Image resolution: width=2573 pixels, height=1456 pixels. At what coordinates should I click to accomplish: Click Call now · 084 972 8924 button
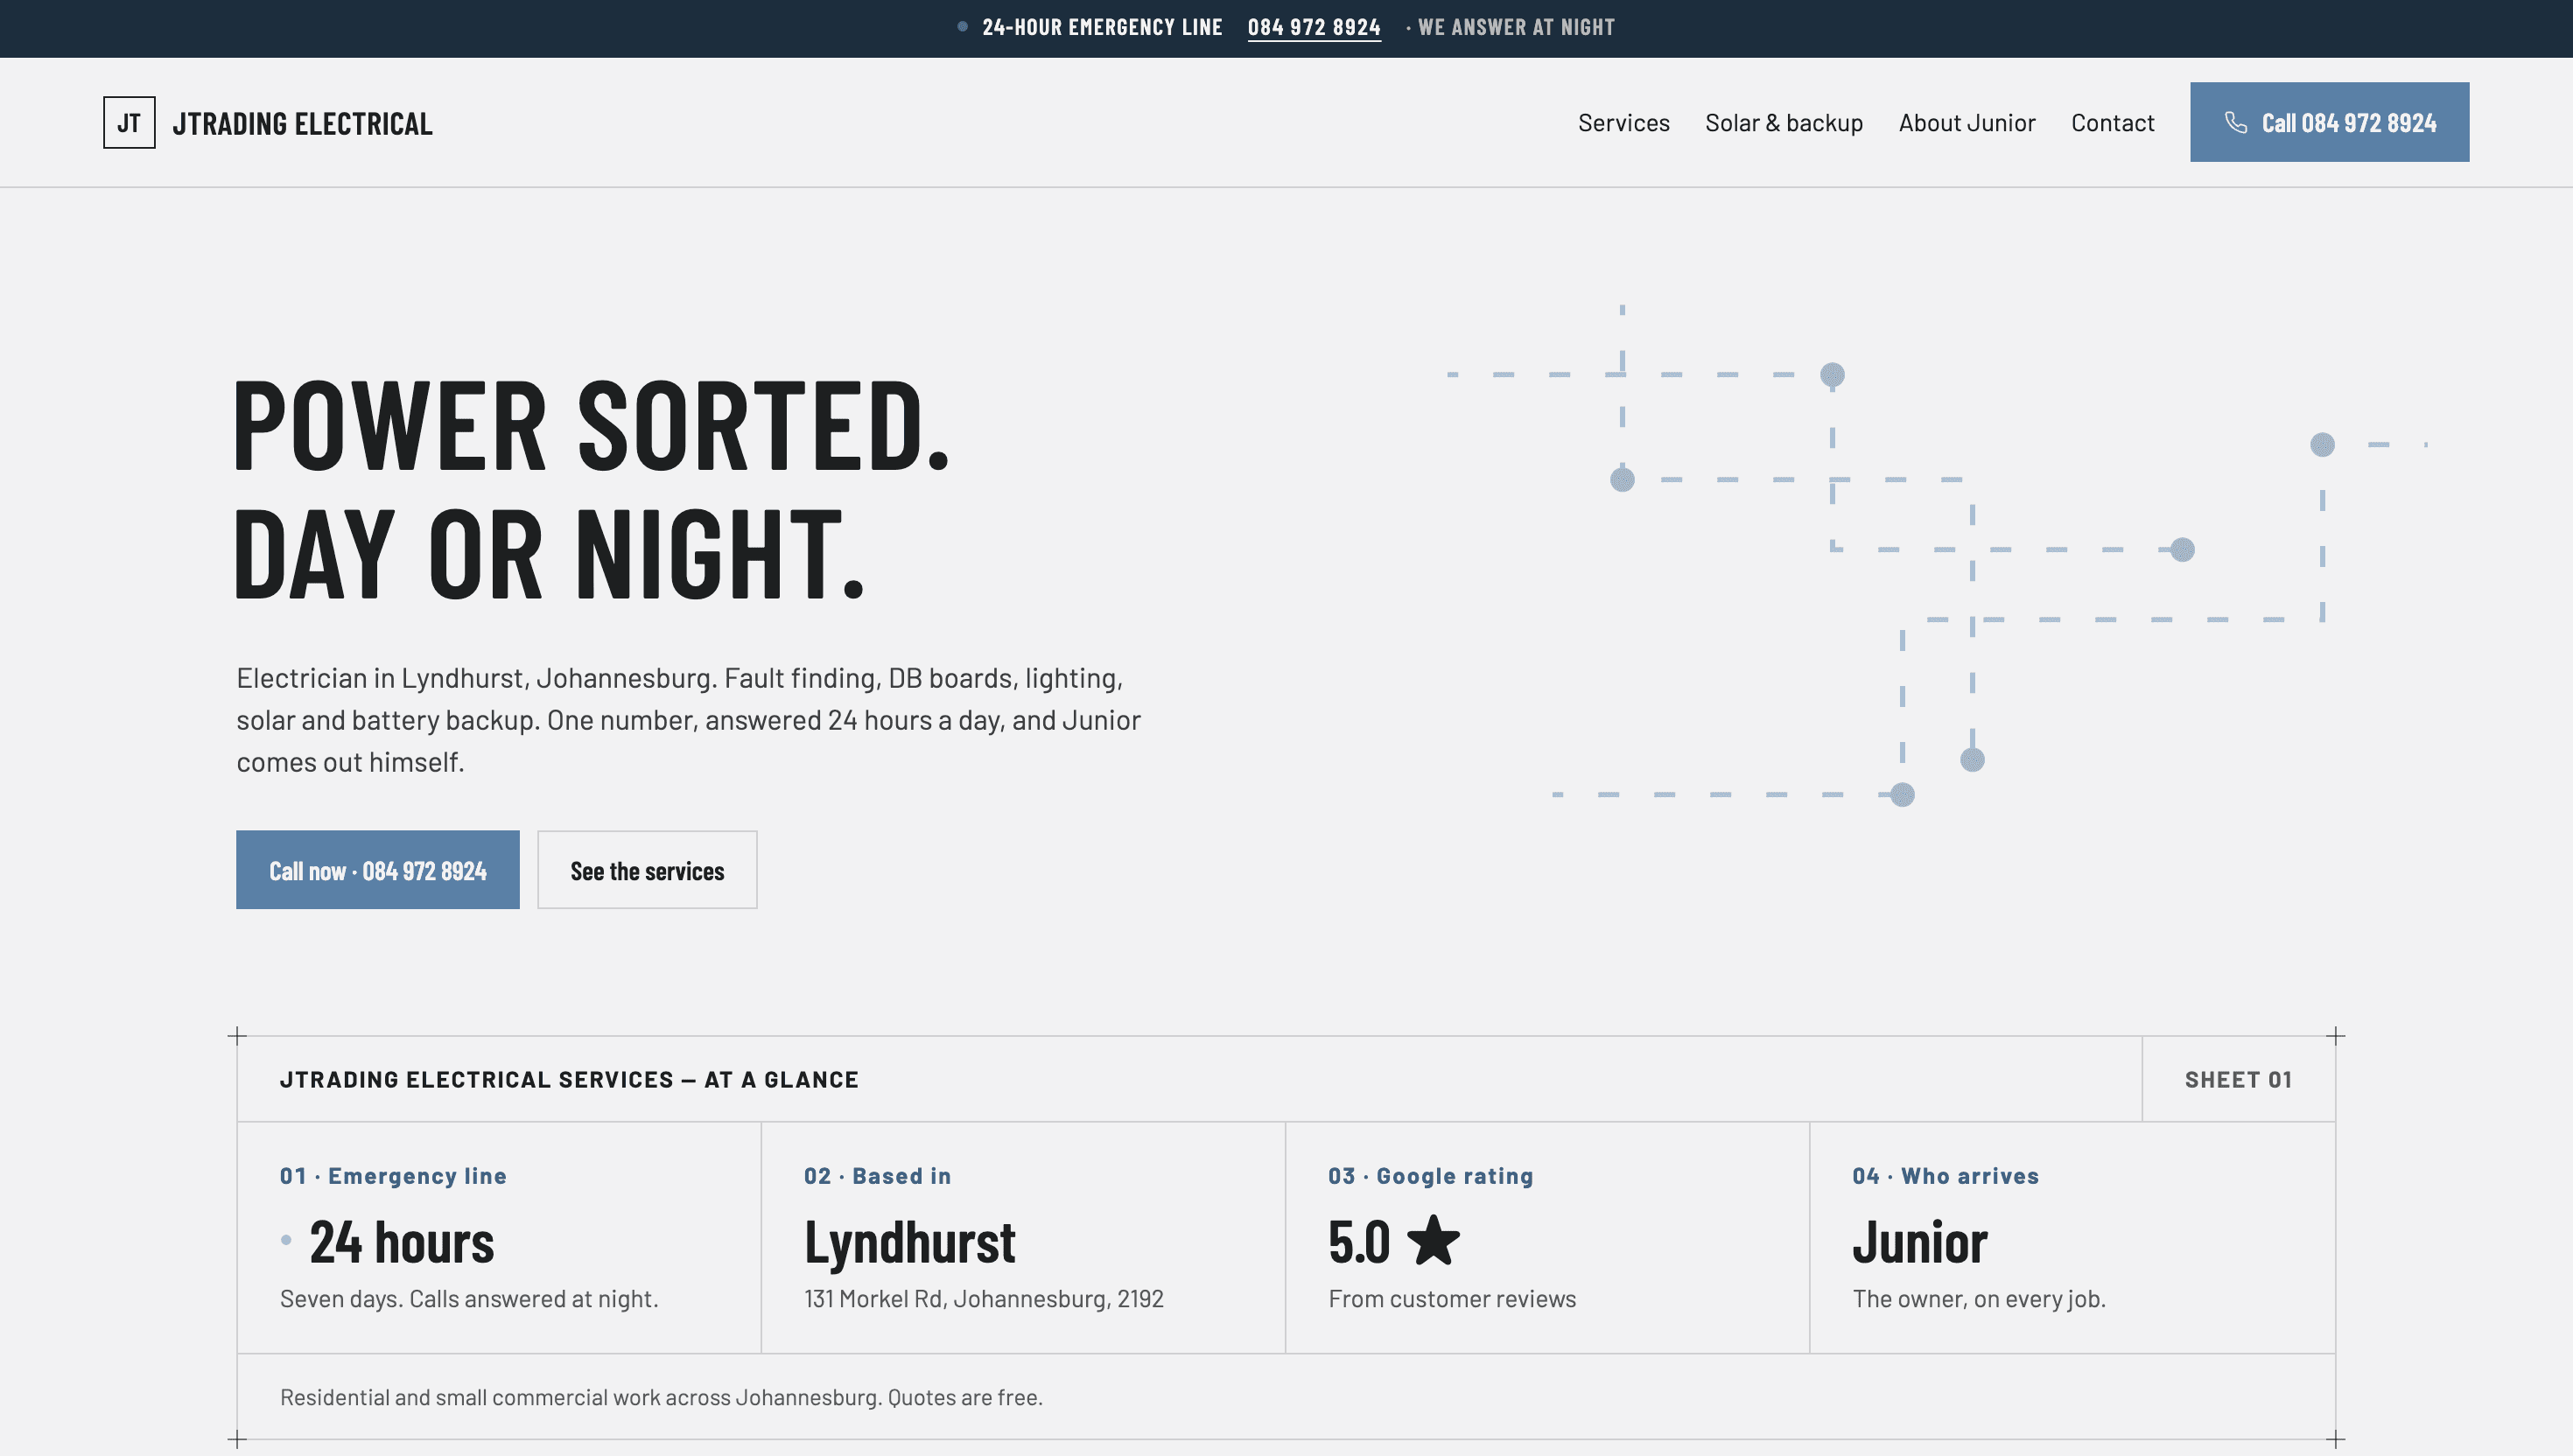coord(378,870)
